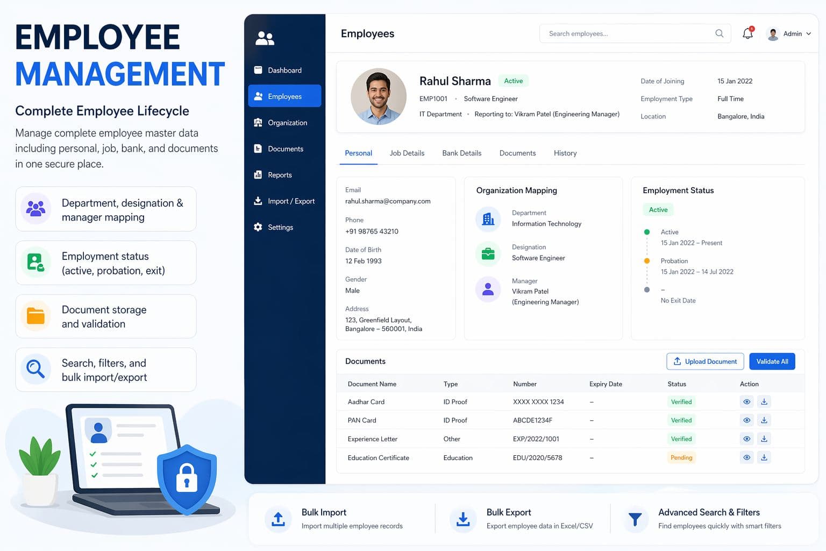Click the gray No Exit Date timeline dot

(647, 289)
